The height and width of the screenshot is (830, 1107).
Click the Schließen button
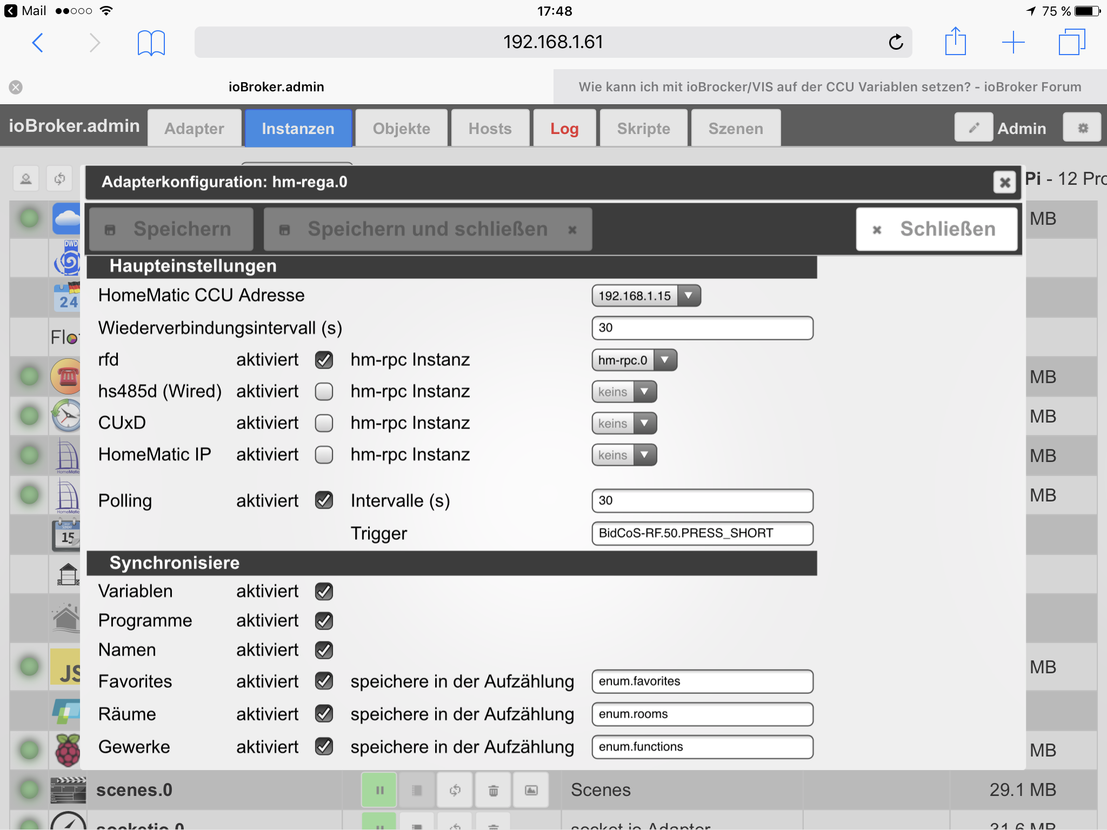pyautogui.click(x=936, y=229)
